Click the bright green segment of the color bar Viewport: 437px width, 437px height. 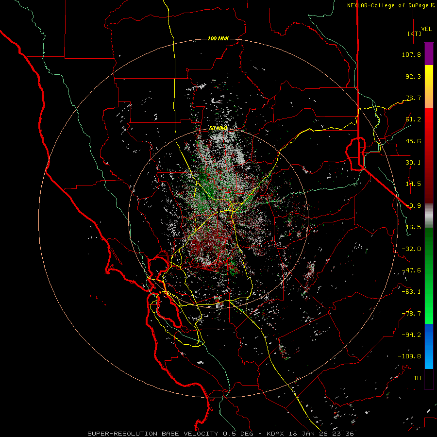click(429, 276)
